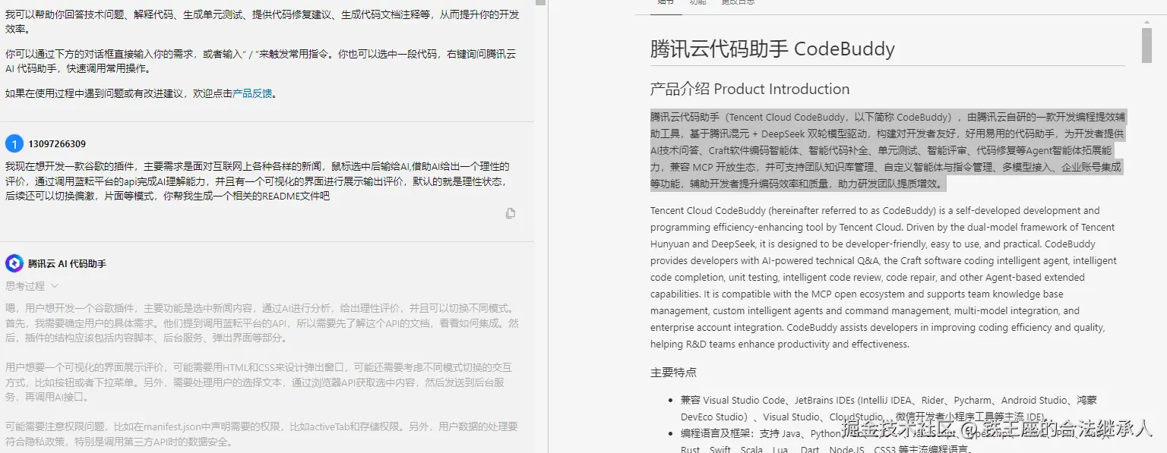Click the 腾讯云 AI 代码助手 sender name

67,264
